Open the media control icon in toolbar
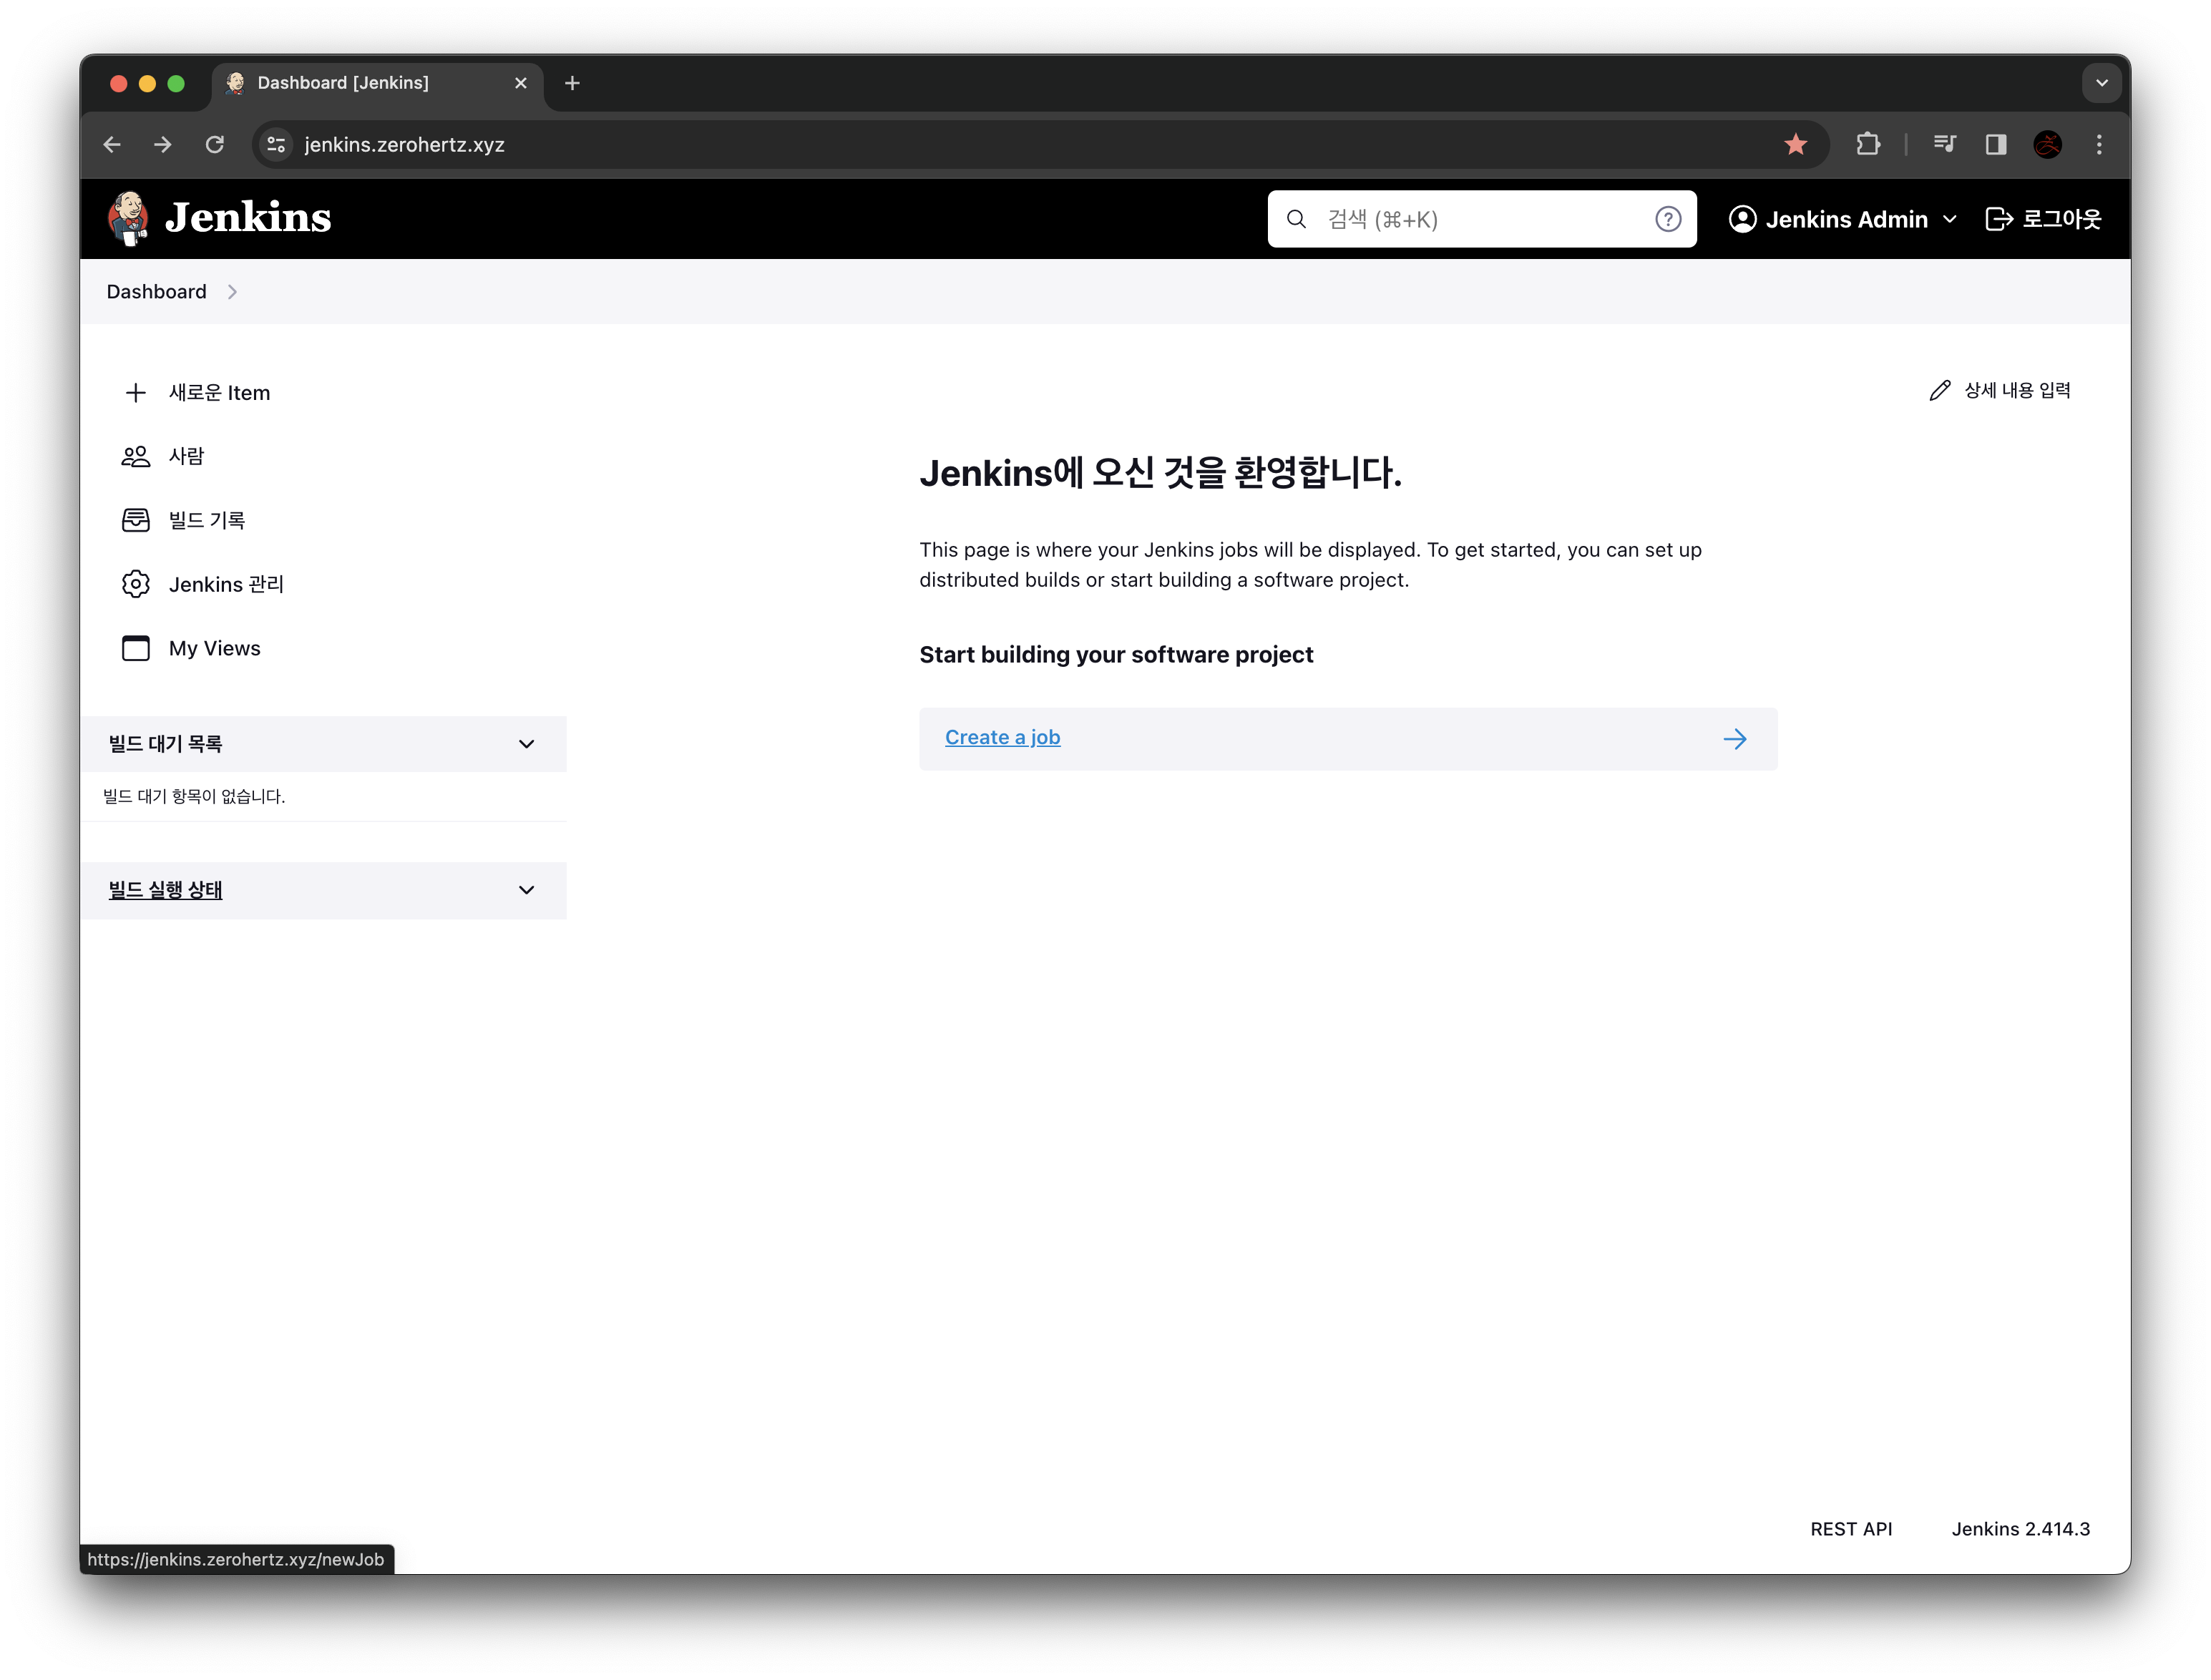2211x1680 pixels. 1944,144
